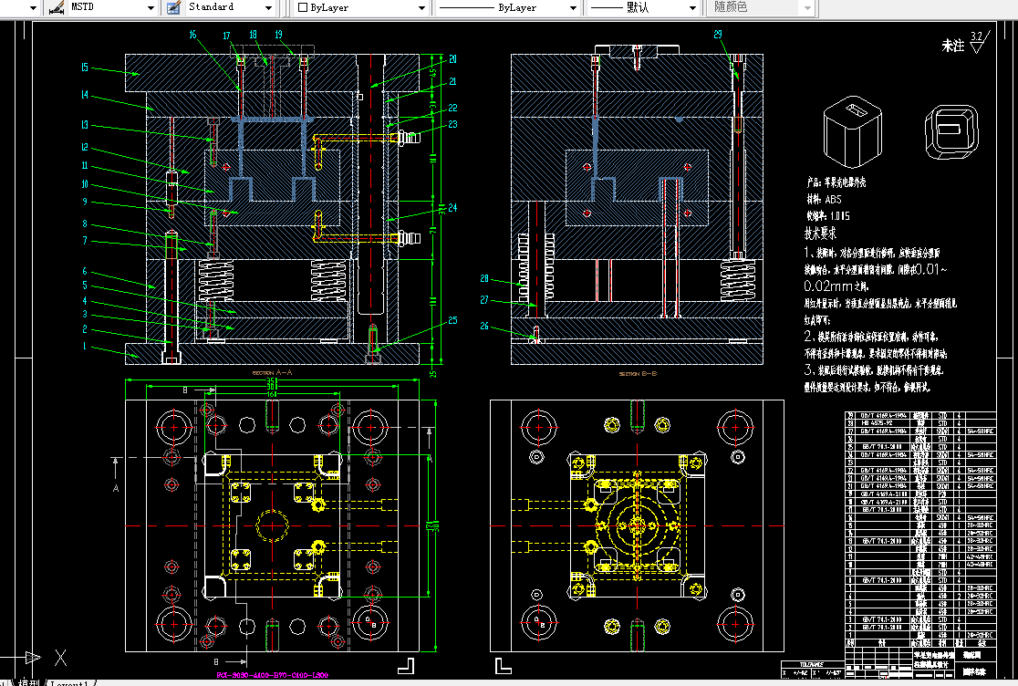Click part balloon number 28

click(x=484, y=278)
